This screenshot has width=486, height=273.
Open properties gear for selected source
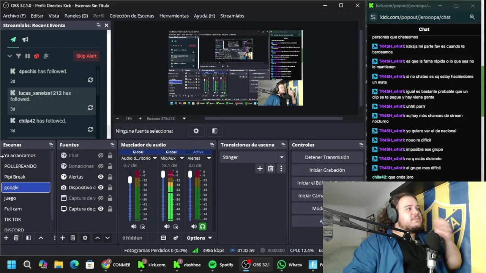[196, 131]
